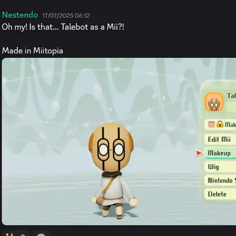Select the highlighted Makeup menu option

[220, 153]
